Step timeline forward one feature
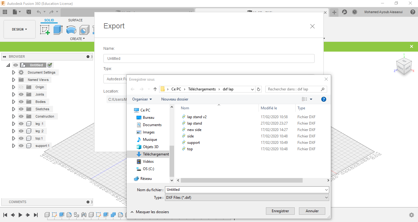This screenshot has width=418, height=222. click(x=28, y=215)
